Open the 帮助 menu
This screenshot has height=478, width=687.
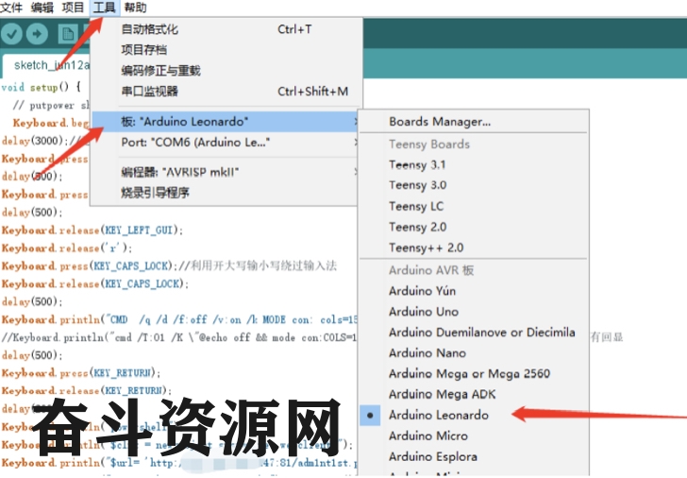pyautogui.click(x=135, y=8)
